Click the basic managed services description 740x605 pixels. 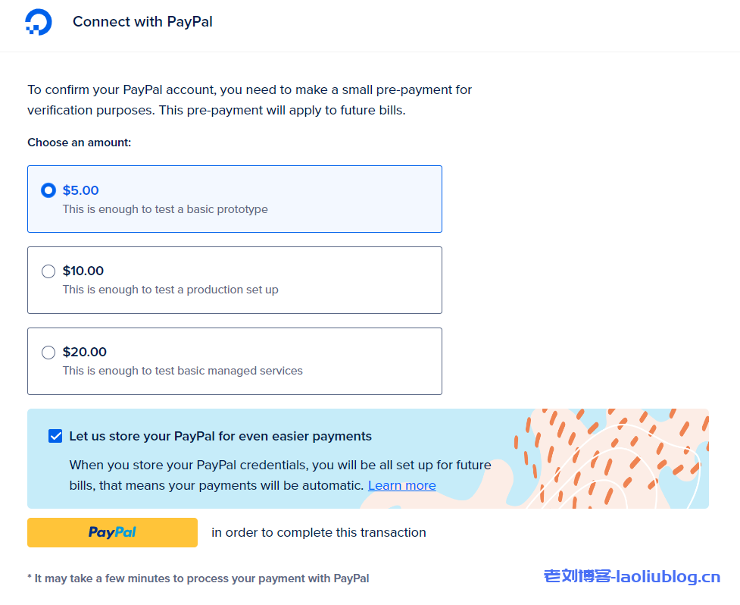(x=183, y=371)
